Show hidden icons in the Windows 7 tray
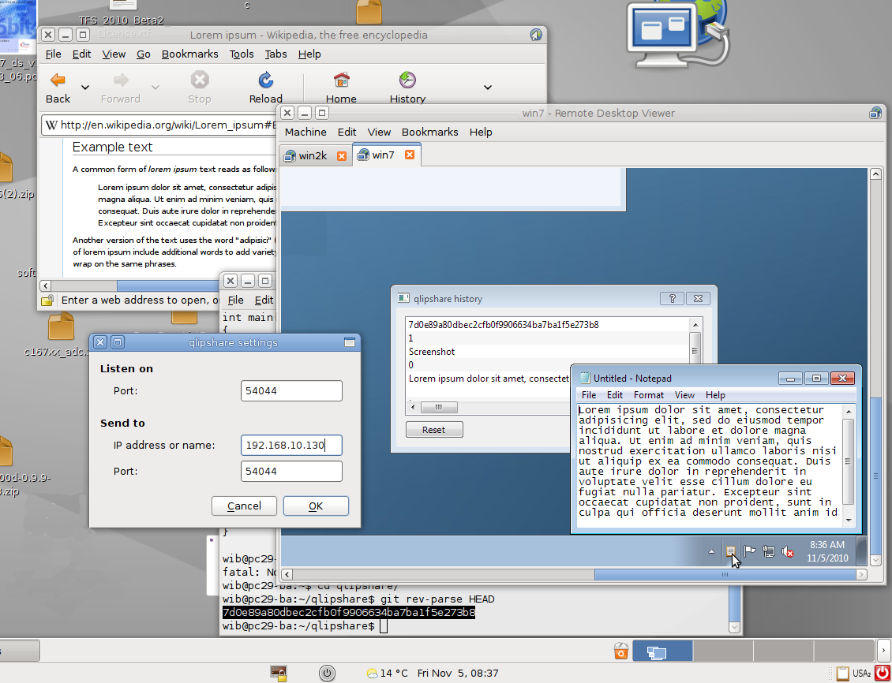Viewport: 892px width, 683px height. (x=712, y=552)
